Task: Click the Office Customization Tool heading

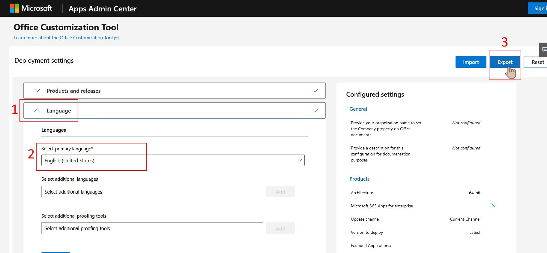Action: tap(66, 27)
